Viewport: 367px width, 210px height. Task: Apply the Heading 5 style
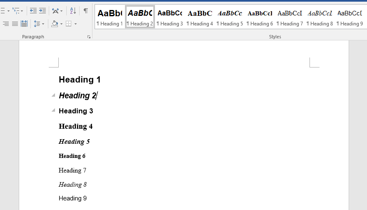pos(230,17)
